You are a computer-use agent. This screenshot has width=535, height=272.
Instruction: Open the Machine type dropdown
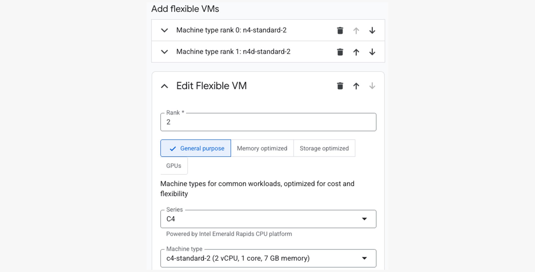click(x=268, y=258)
